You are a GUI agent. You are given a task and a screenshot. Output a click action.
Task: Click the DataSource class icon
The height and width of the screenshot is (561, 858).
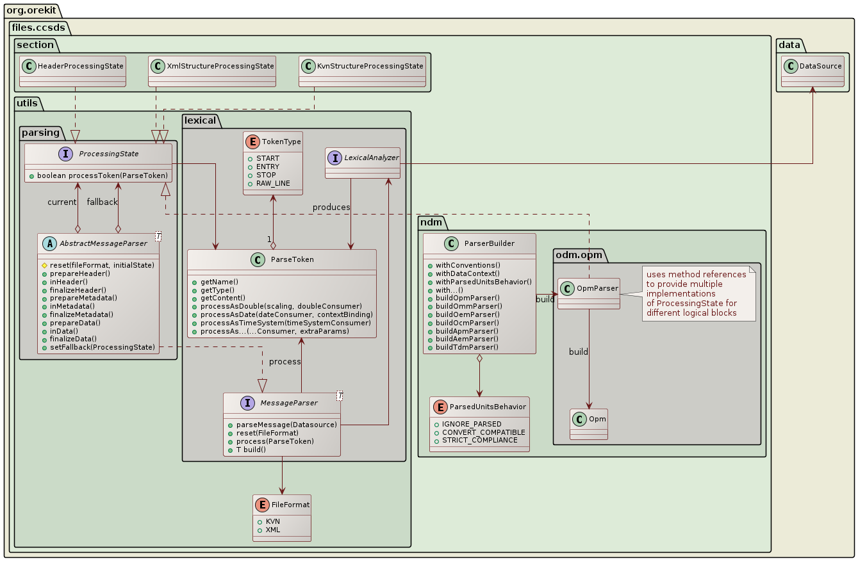tap(790, 65)
